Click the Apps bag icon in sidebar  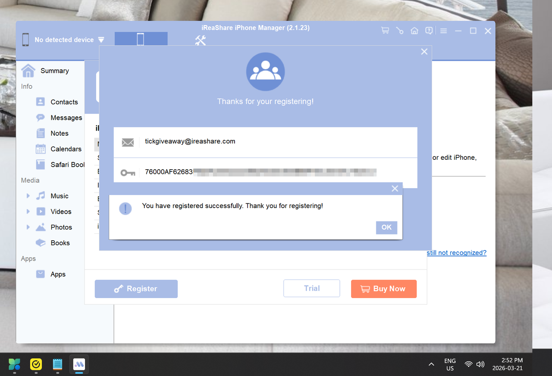click(41, 274)
